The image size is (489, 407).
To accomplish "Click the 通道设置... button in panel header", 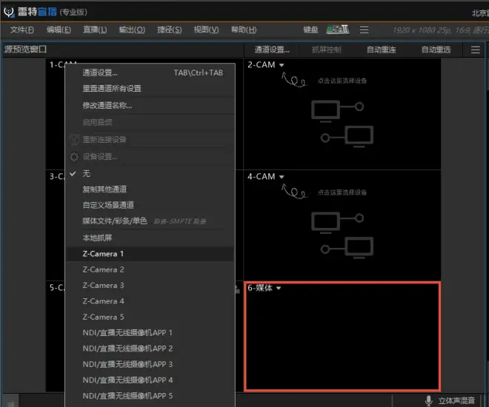I will (x=272, y=50).
